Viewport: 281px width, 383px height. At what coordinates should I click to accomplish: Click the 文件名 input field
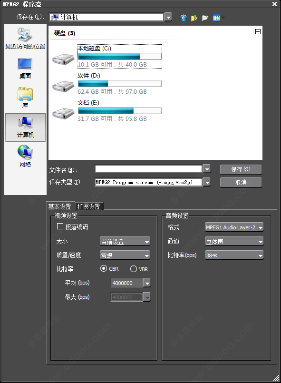[x=148, y=169]
